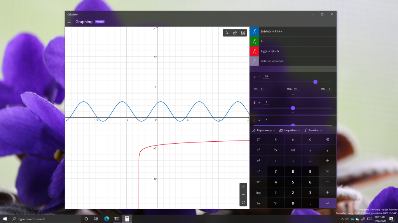The image size is (398, 223).
Task: Insert log function from keypad
Action: 258,193
